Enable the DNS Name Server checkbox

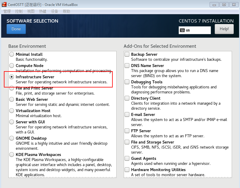(x=127, y=66)
